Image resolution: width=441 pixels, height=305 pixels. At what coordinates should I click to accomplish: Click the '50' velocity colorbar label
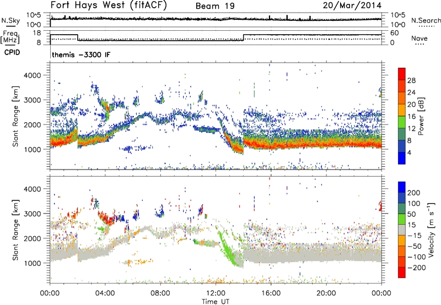(x=411, y=214)
